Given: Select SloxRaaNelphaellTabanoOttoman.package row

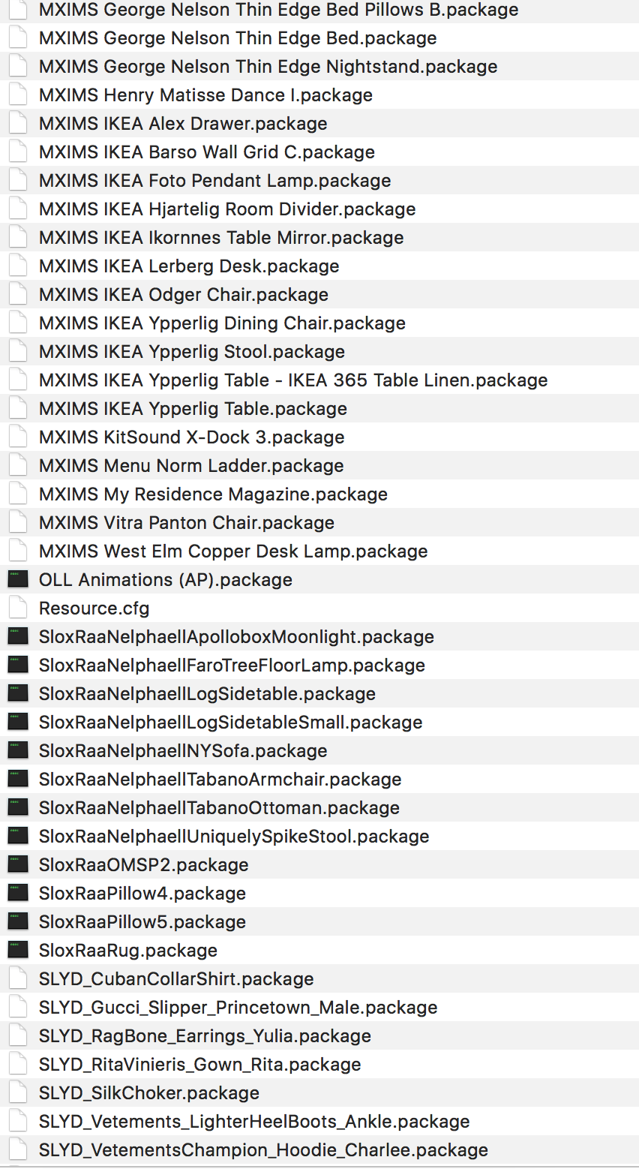Looking at the screenshot, I should (x=319, y=807).
